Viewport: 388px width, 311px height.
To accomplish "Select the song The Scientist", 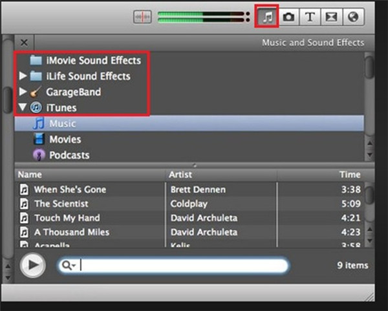I will click(x=61, y=204).
